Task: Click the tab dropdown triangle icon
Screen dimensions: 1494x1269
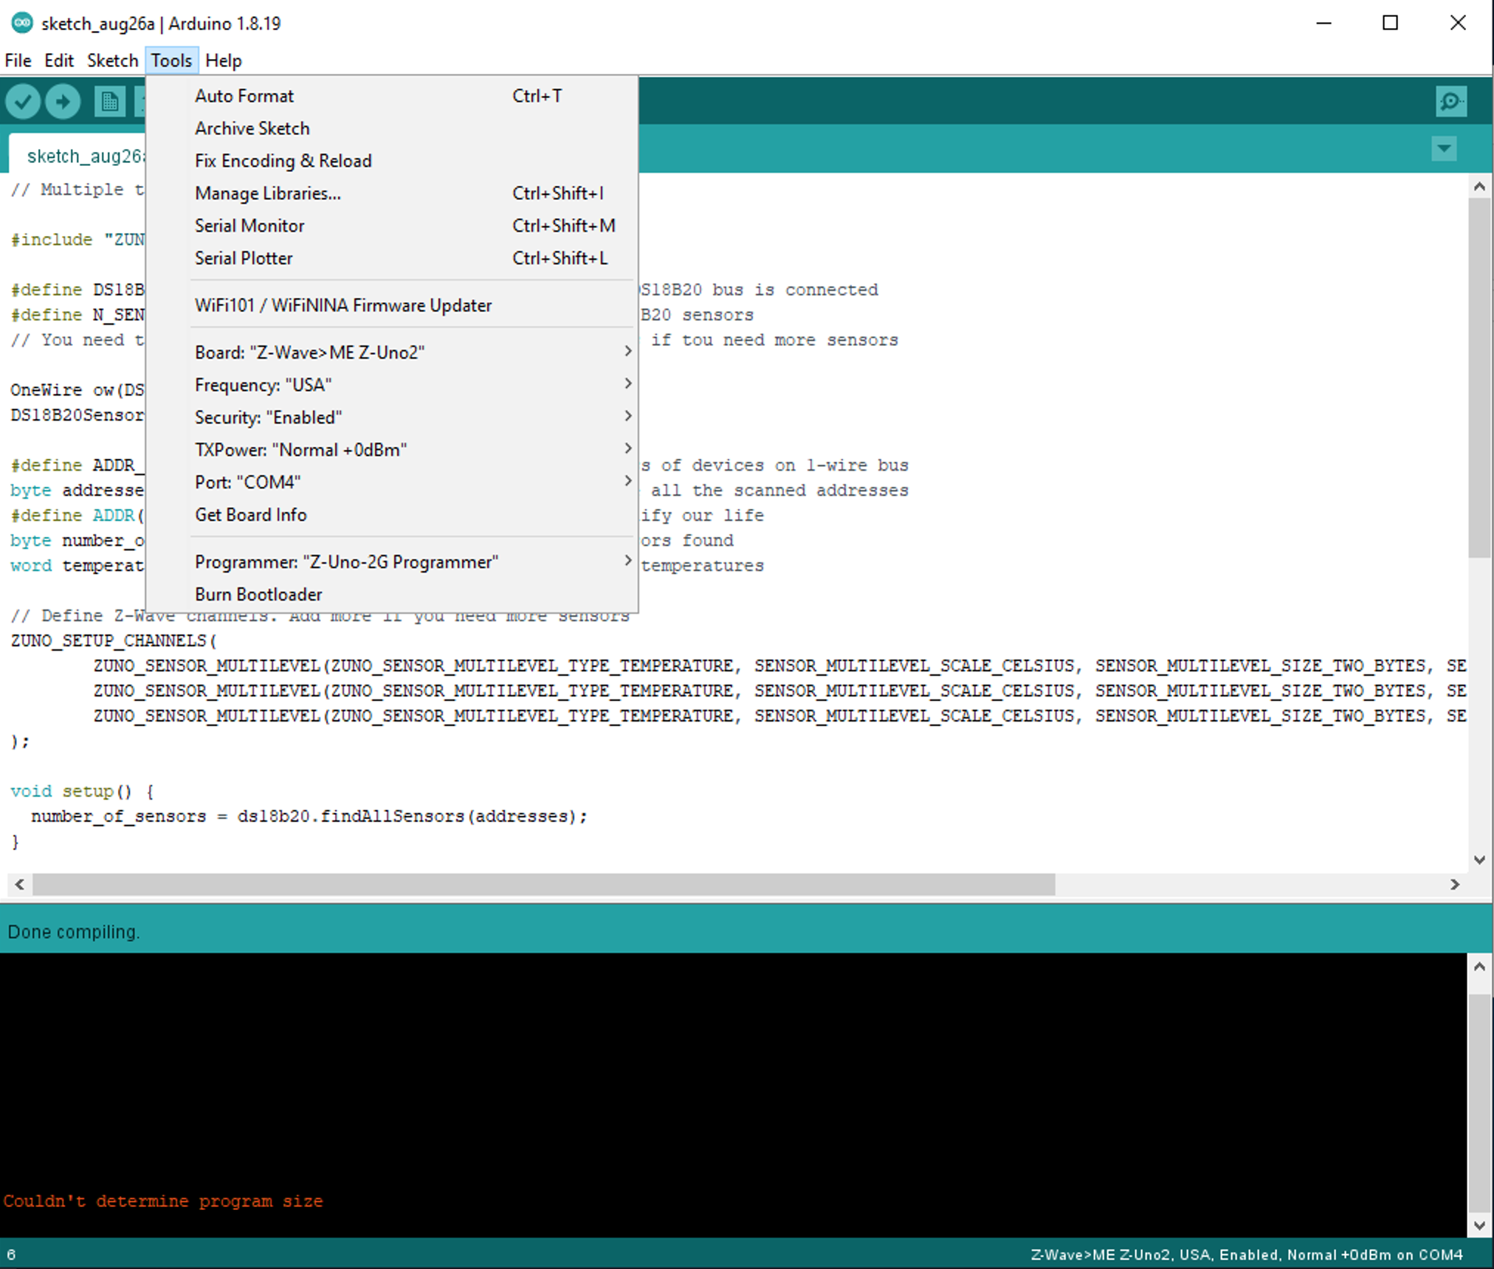Action: click(x=1444, y=149)
